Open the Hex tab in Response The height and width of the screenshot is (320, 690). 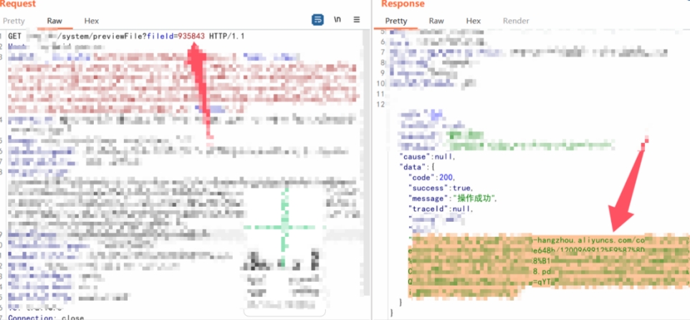pyautogui.click(x=474, y=21)
